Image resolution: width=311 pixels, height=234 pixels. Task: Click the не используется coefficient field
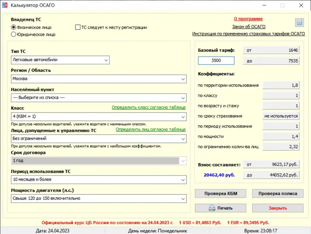point(281,116)
